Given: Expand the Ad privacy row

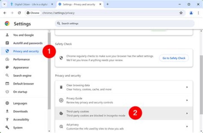Looking at the screenshot, I should click(x=124, y=126).
